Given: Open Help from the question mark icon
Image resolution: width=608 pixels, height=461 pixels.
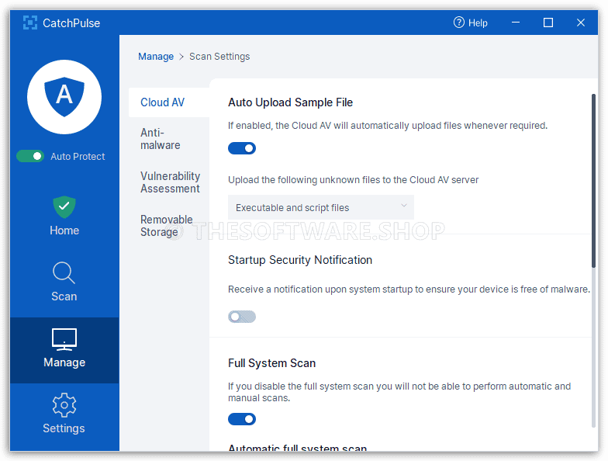Looking at the screenshot, I should 459,23.
